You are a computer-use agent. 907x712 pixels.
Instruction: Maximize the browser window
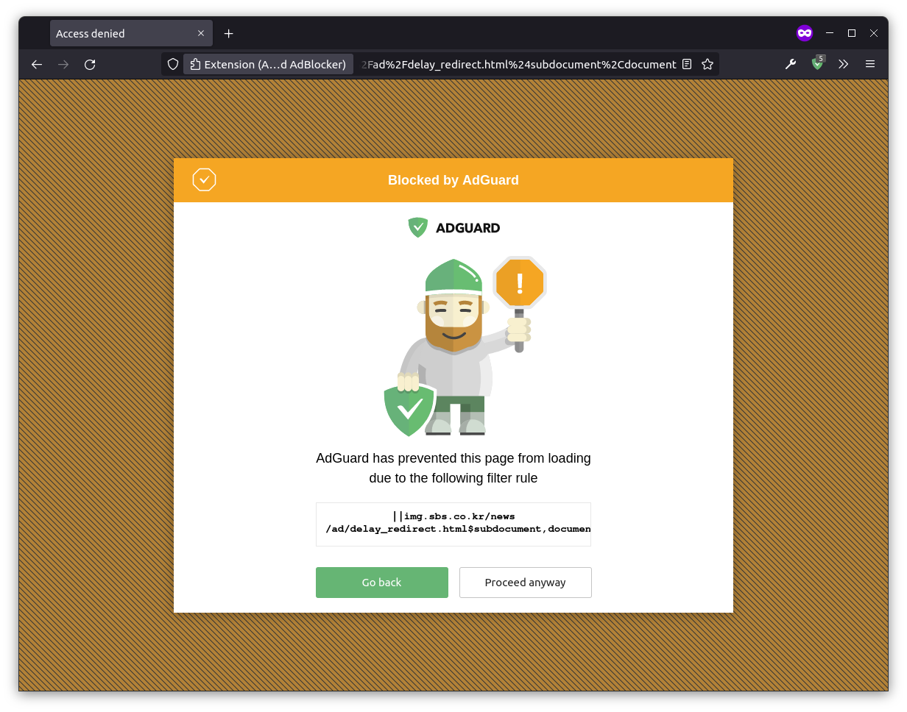click(852, 33)
